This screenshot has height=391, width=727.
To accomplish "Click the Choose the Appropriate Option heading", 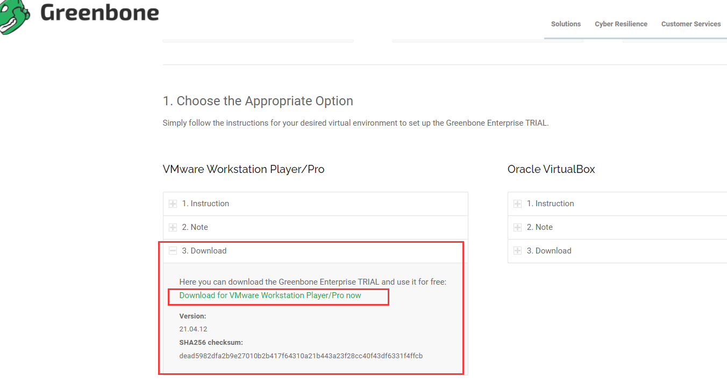I will (x=258, y=101).
